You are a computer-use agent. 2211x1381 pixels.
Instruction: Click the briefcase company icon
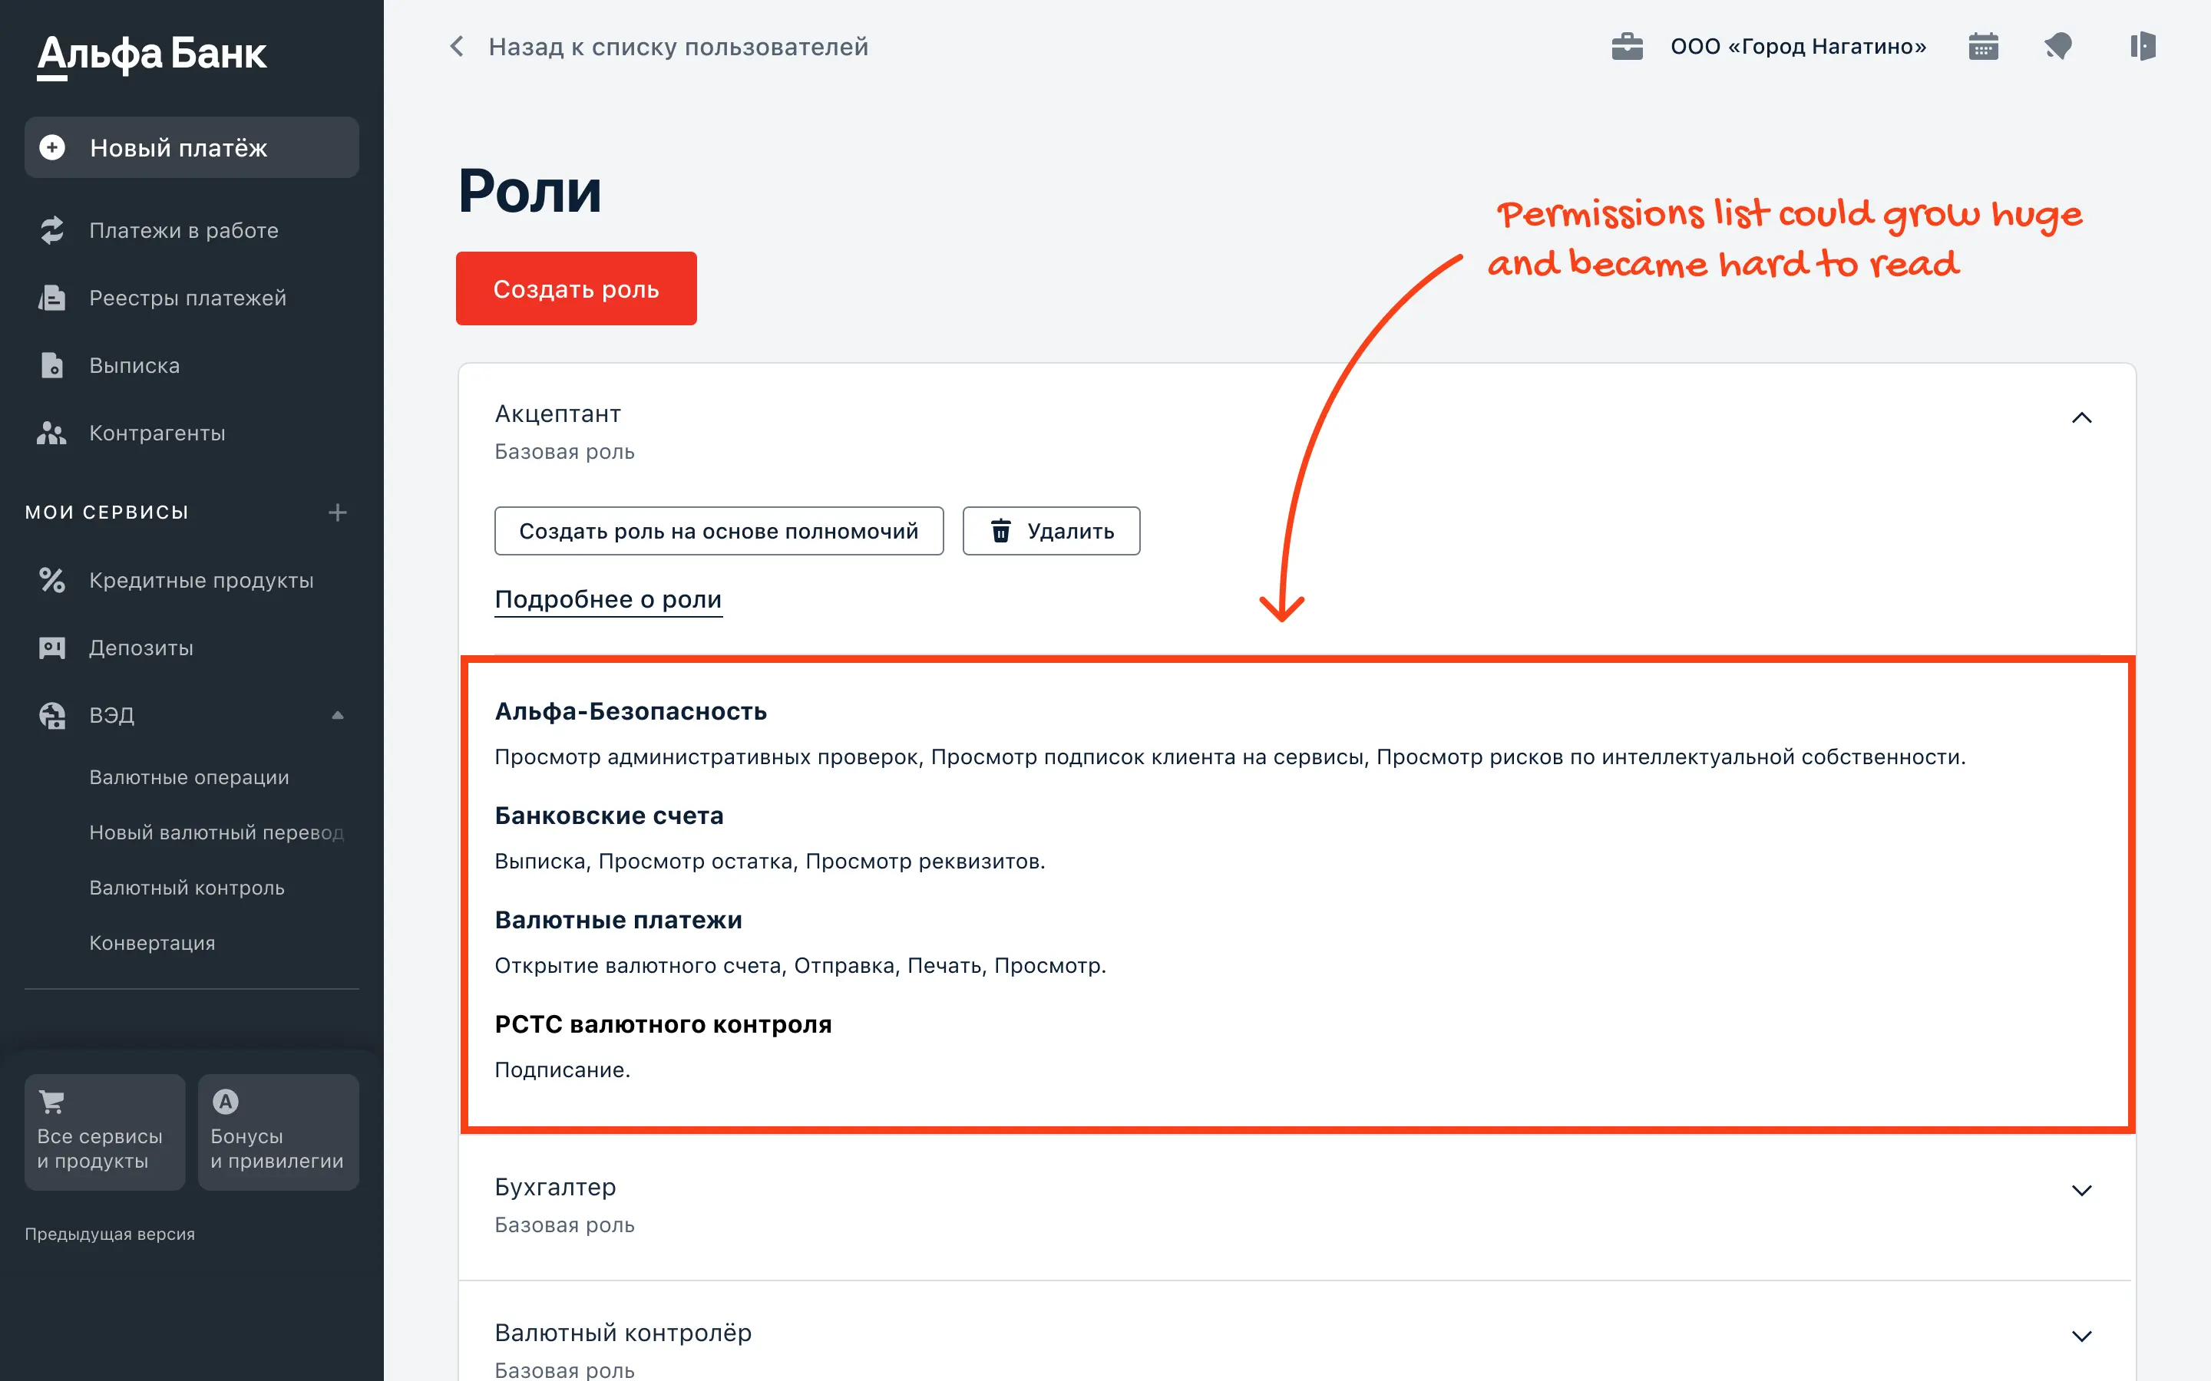(1628, 47)
